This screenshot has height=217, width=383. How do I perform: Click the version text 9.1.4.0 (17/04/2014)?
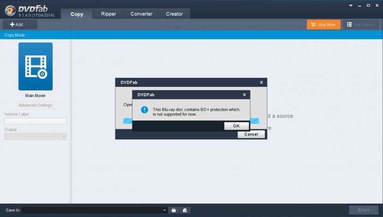pyautogui.click(x=36, y=15)
